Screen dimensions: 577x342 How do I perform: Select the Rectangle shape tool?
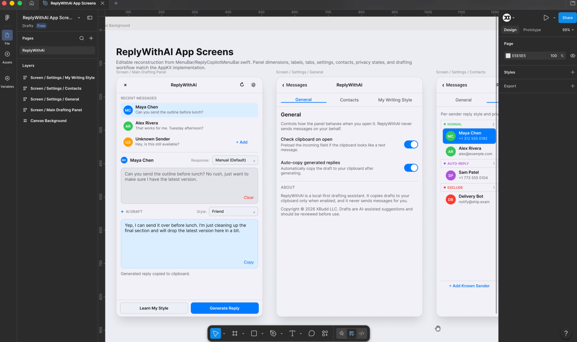pyautogui.click(x=254, y=333)
